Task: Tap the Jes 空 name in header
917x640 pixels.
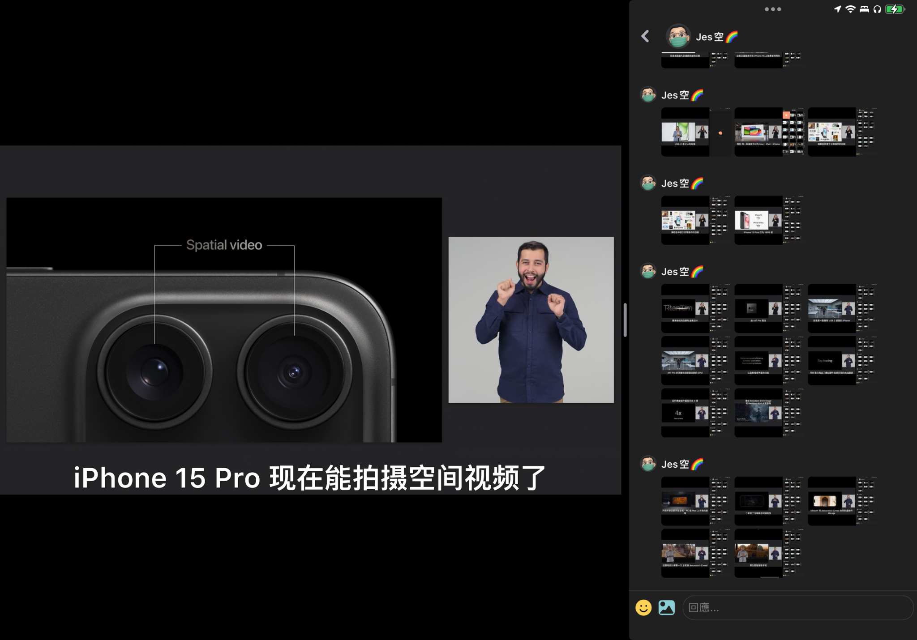Action: 716,37
